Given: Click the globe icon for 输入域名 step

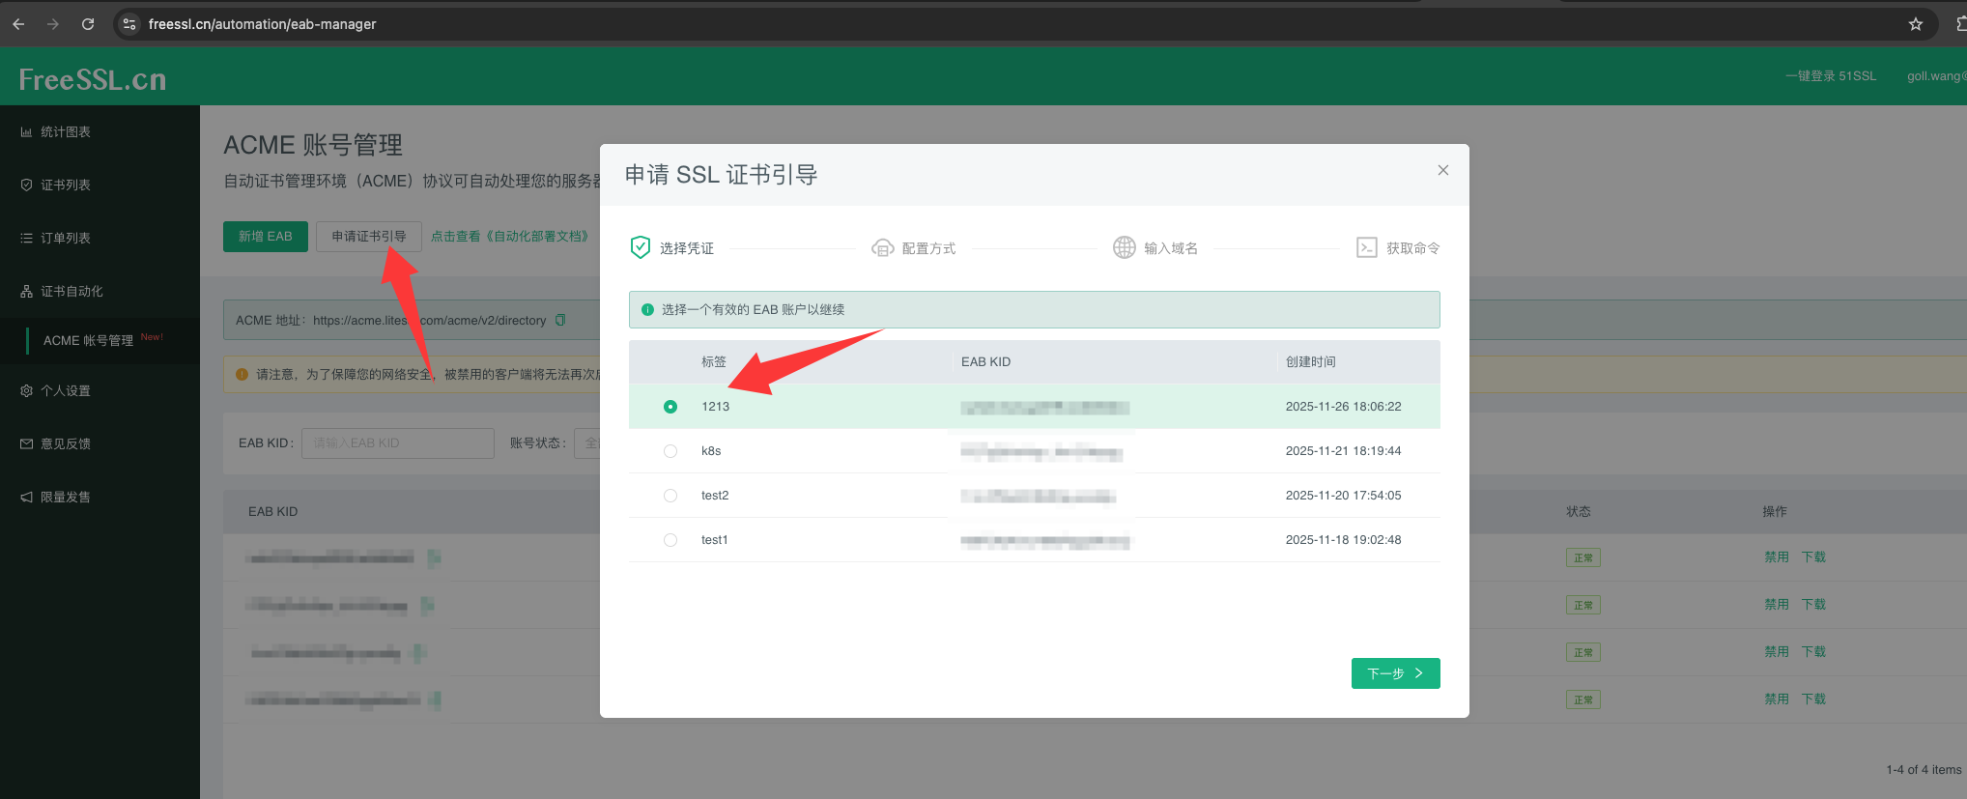Looking at the screenshot, I should [1124, 248].
